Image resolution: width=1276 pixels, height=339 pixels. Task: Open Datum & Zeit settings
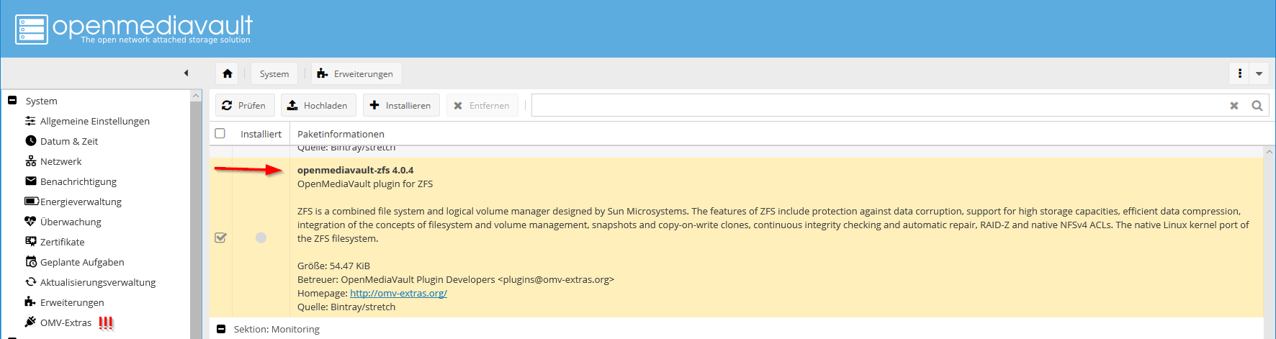[68, 141]
